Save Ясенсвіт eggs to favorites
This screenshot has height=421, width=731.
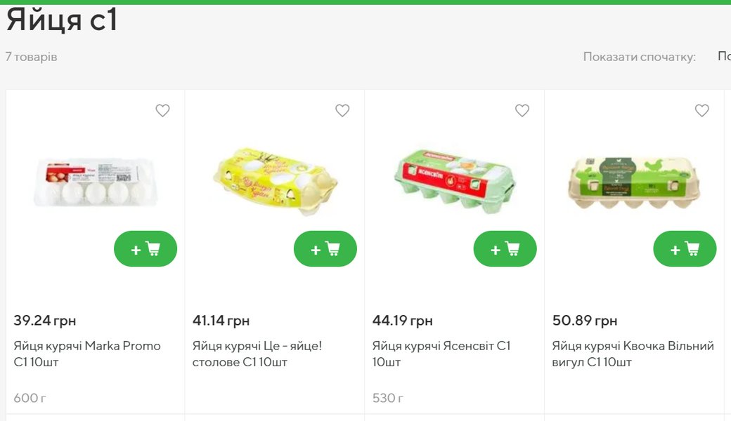coord(522,111)
